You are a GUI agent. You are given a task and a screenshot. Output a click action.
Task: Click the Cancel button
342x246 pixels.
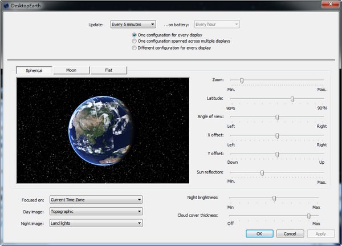tap(290, 233)
